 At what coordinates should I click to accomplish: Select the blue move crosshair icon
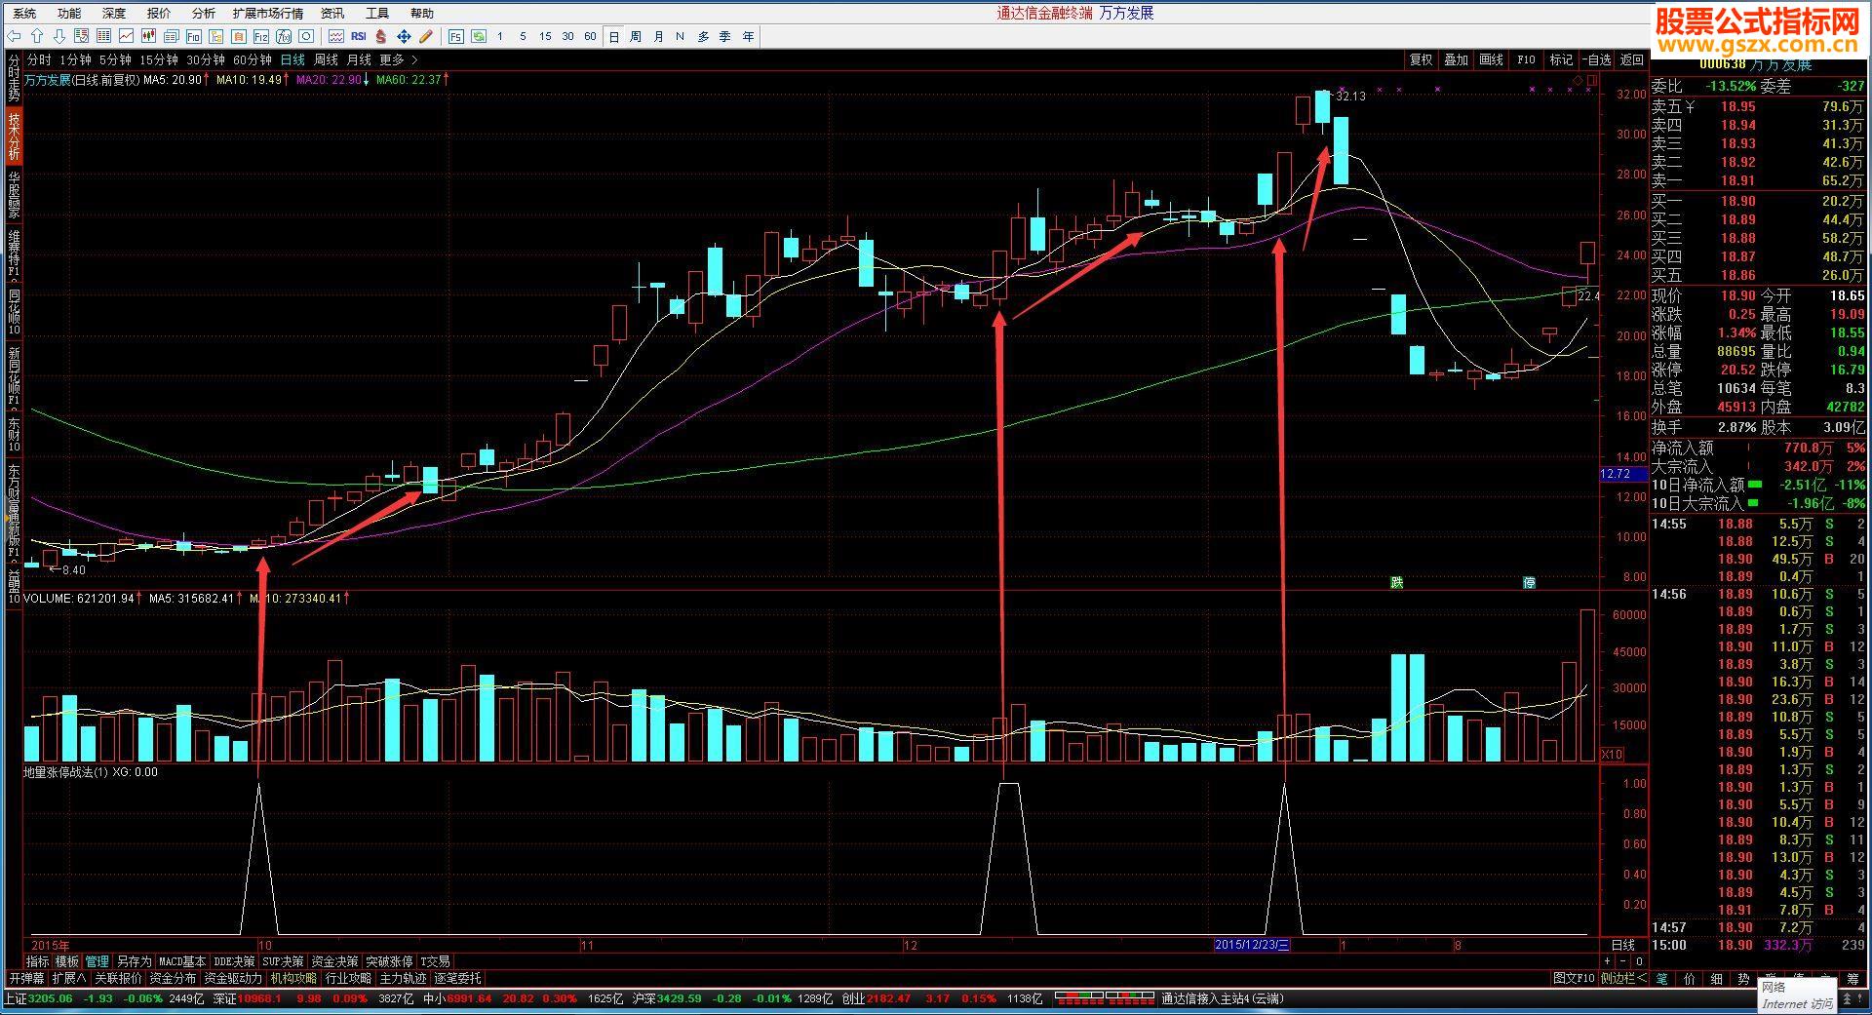403,36
